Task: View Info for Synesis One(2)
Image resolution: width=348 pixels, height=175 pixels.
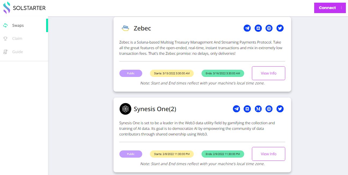Action: (269, 154)
